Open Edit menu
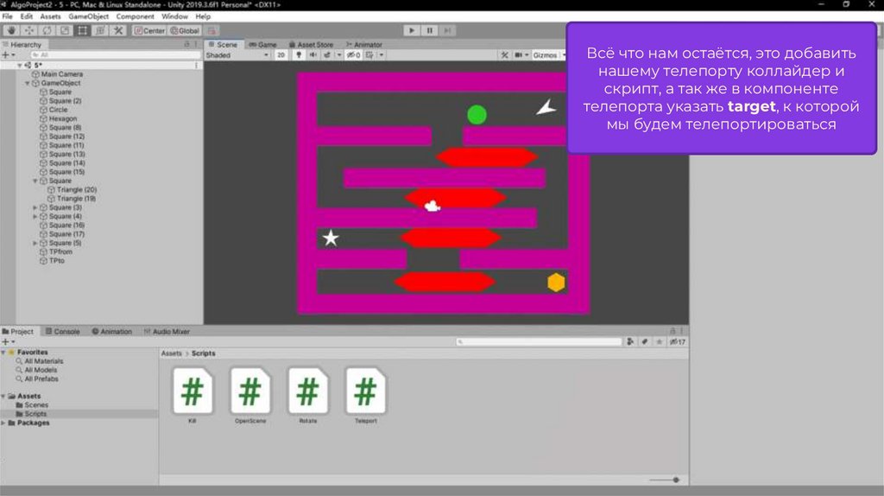Screen dimensions: 884x496 (x=27, y=16)
